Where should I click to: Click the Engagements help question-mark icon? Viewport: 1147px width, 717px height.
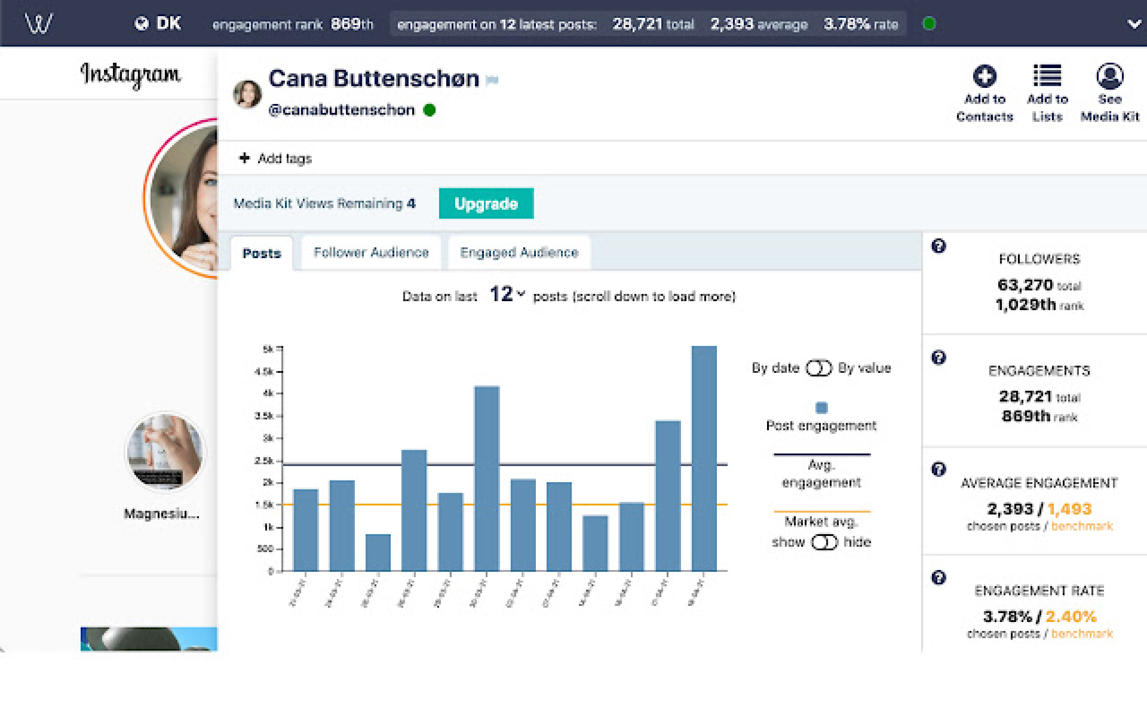939,357
